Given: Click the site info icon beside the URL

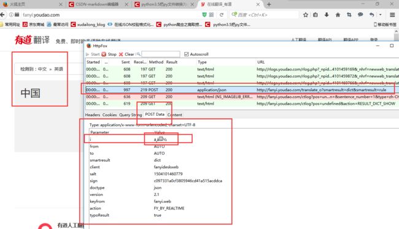Looking at the screenshot, I should (11, 15).
